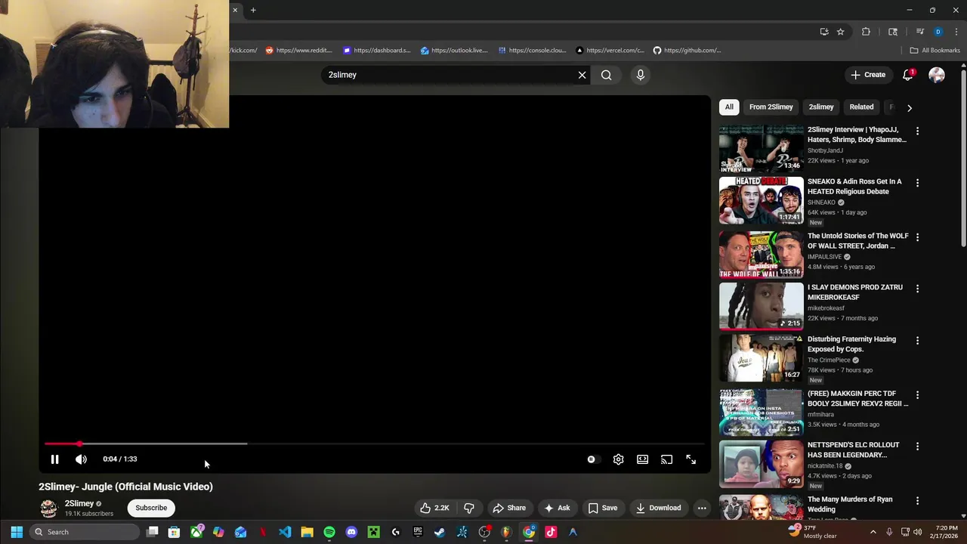Screen dimensions: 967x544
Task: Select the 'Related' filter chip
Action: (x=861, y=107)
